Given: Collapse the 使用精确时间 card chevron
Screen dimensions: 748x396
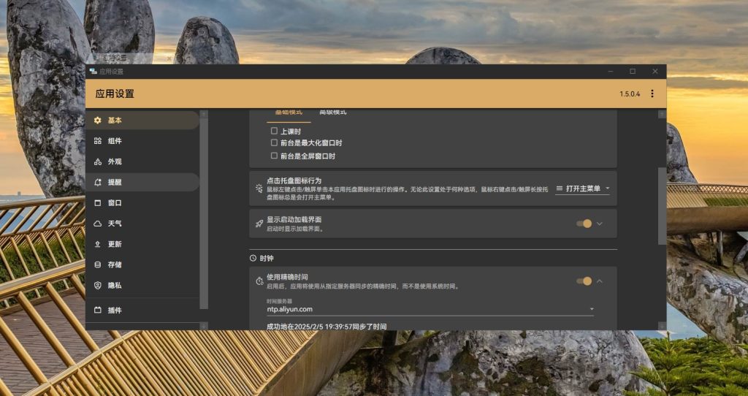Looking at the screenshot, I should pyautogui.click(x=600, y=281).
